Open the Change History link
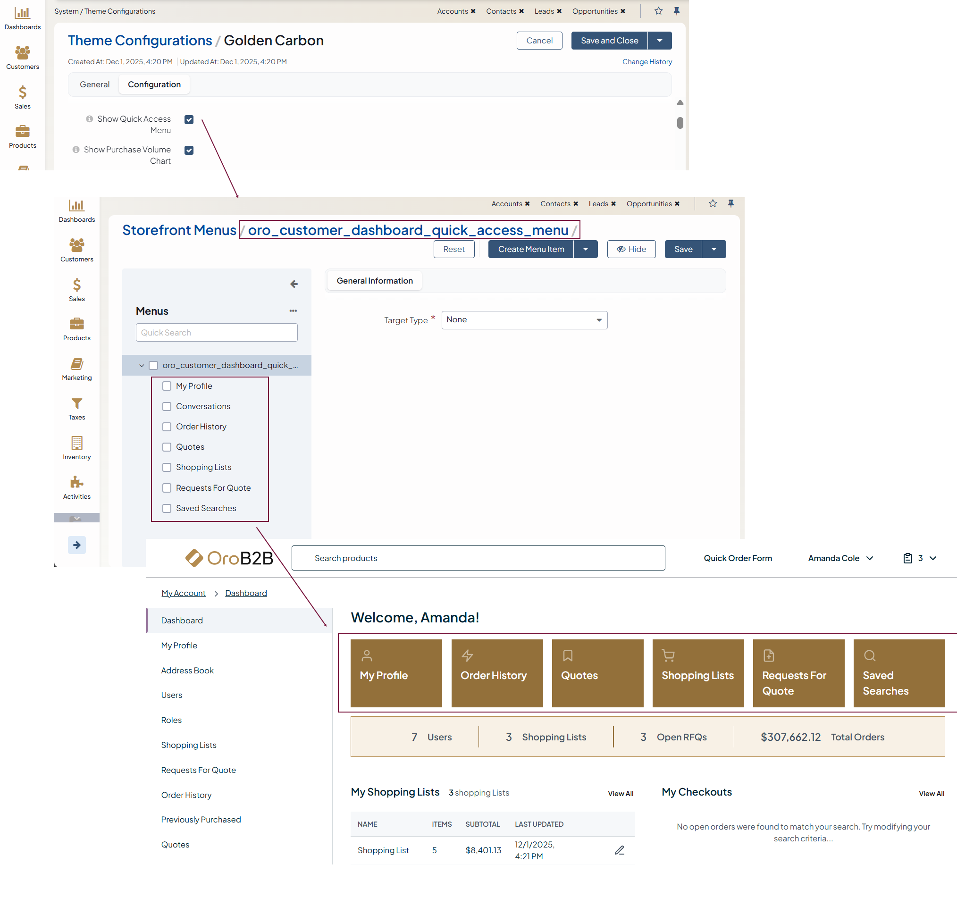Viewport: 957px width, 906px height. click(646, 62)
